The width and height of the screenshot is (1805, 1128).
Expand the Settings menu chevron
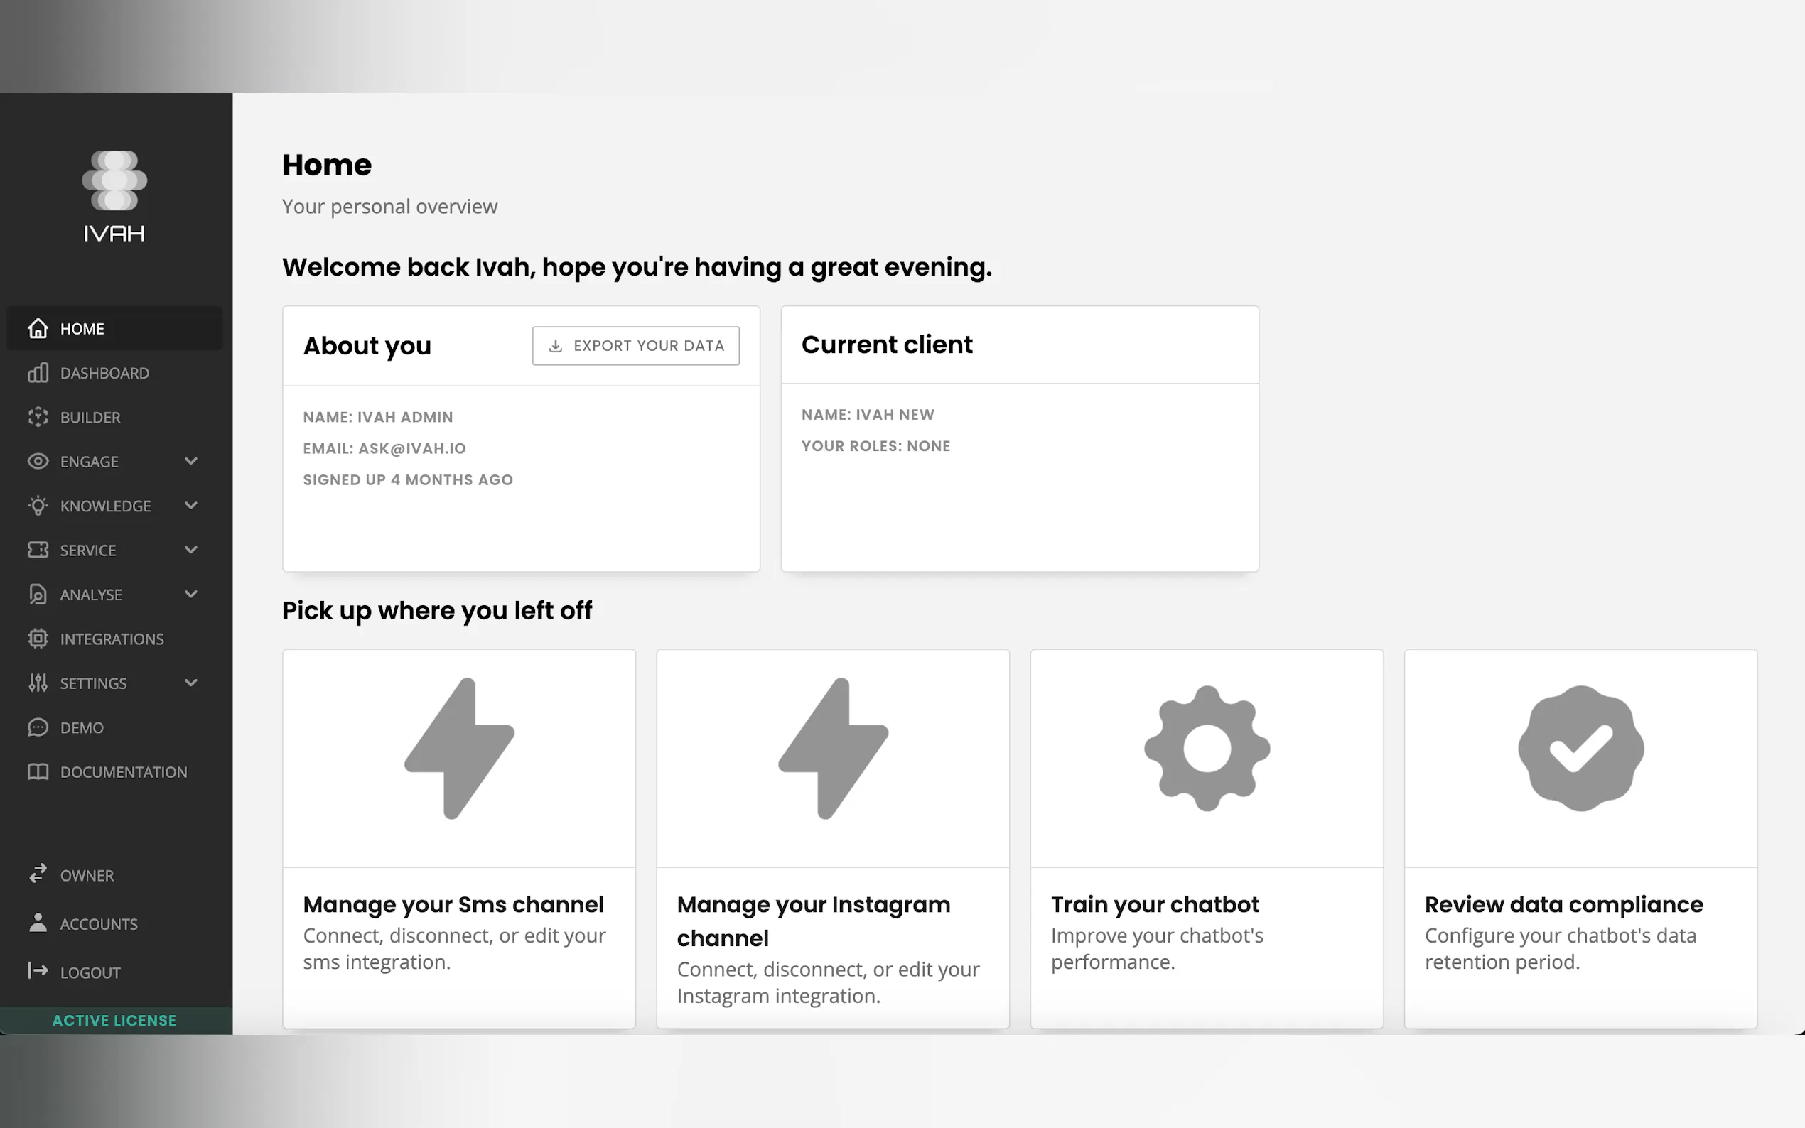(191, 683)
